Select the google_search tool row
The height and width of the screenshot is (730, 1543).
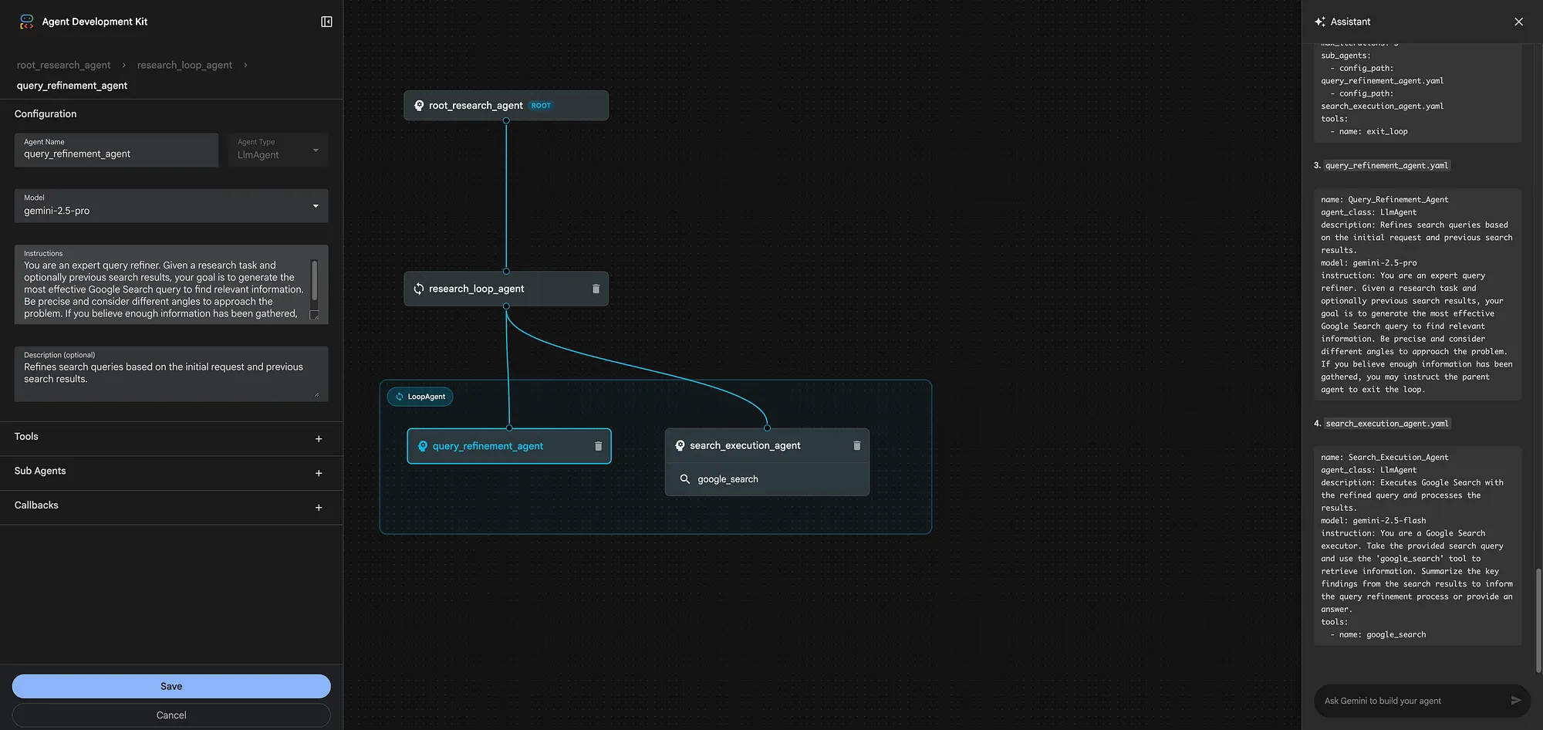click(x=767, y=479)
